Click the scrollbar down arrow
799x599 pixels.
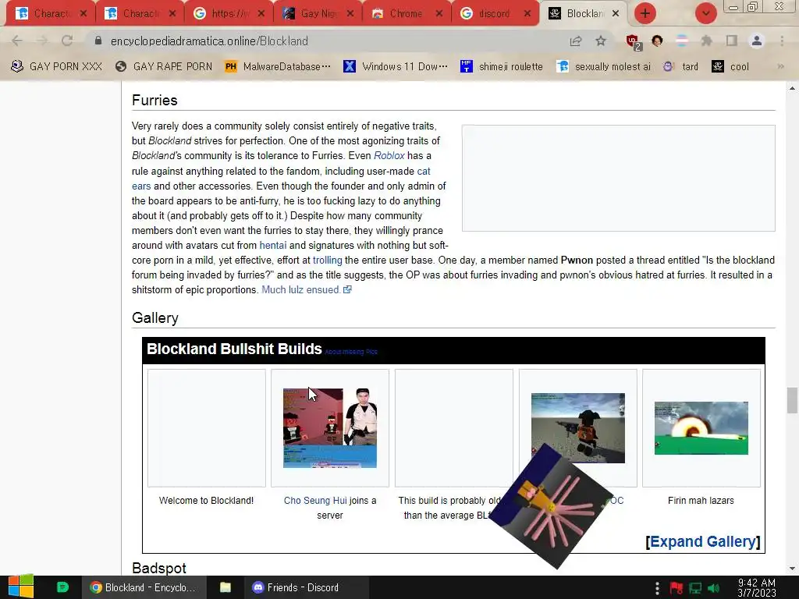tap(792, 569)
